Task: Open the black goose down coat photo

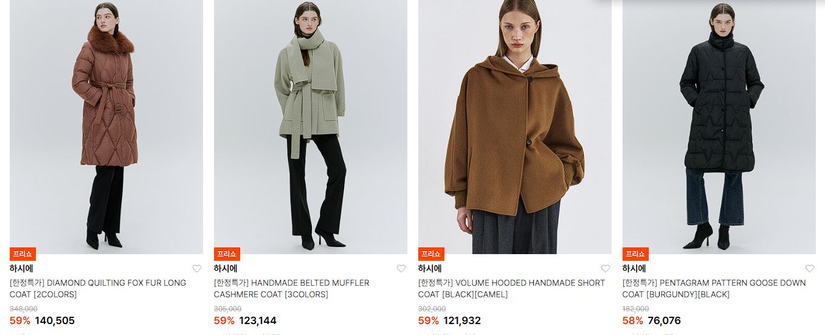Action: pos(719,127)
